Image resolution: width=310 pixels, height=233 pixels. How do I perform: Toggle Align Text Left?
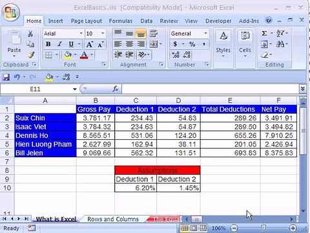point(118,44)
